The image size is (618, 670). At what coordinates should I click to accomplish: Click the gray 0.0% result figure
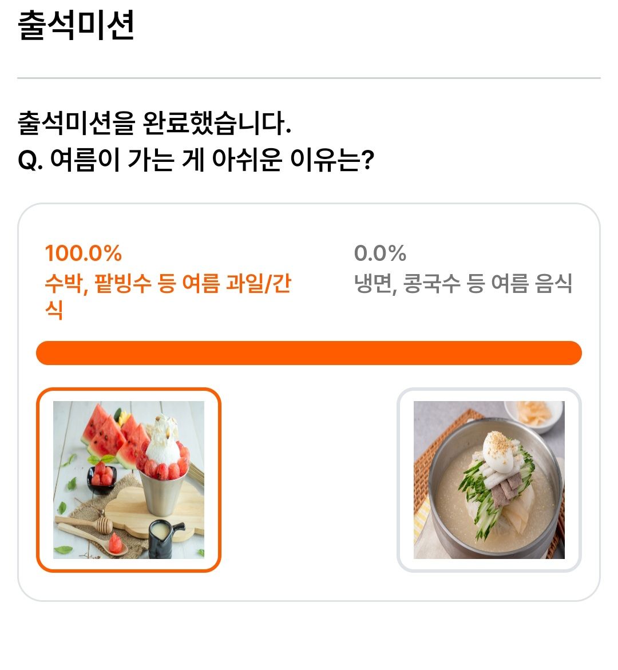pos(380,253)
